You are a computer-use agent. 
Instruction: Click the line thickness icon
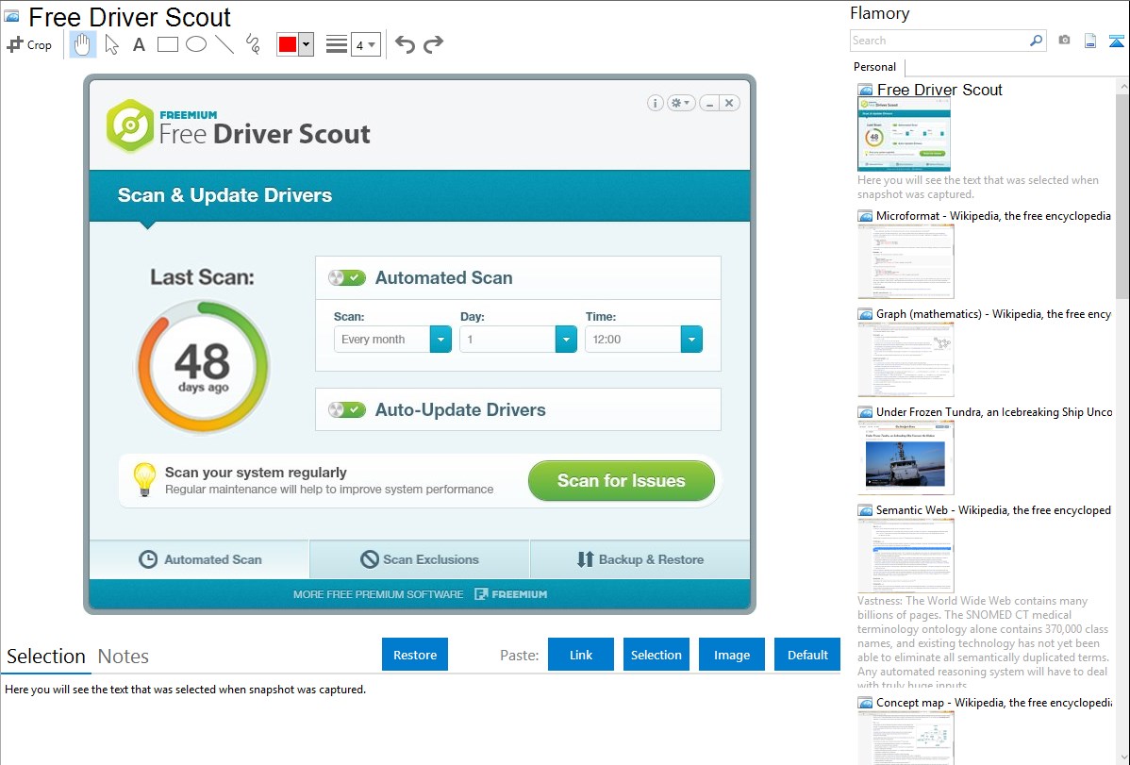coord(337,44)
